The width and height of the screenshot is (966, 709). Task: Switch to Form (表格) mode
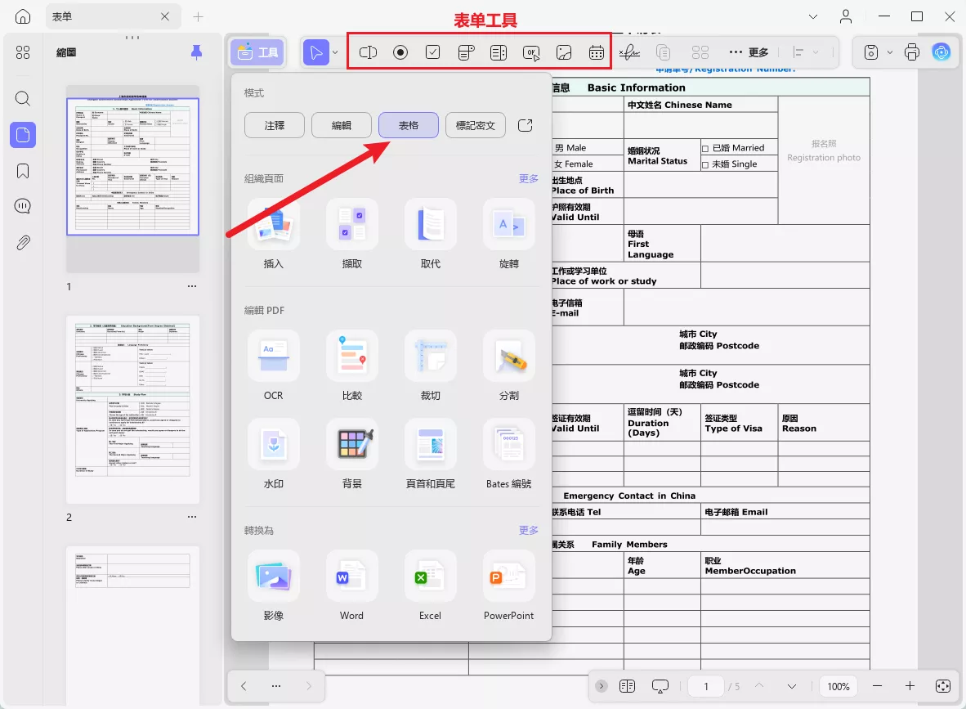409,125
